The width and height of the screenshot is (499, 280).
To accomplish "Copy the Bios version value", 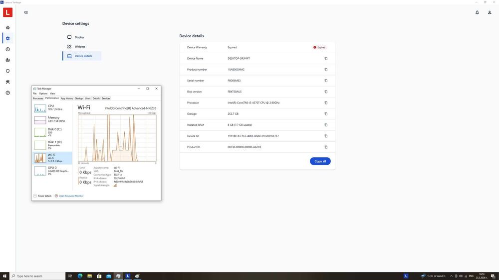I will (x=326, y=92).
